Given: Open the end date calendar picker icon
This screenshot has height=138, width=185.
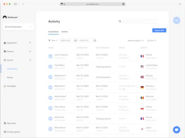Looking at the screenshot, I should click(x=95, y=41).
